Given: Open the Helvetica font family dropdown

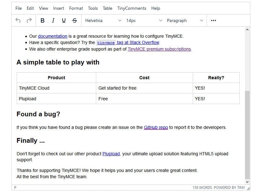Looking at the screenshot, I should (103, 20).
